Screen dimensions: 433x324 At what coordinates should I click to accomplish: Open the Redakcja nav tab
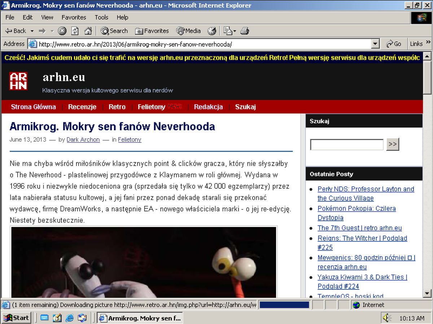point(208,107)
